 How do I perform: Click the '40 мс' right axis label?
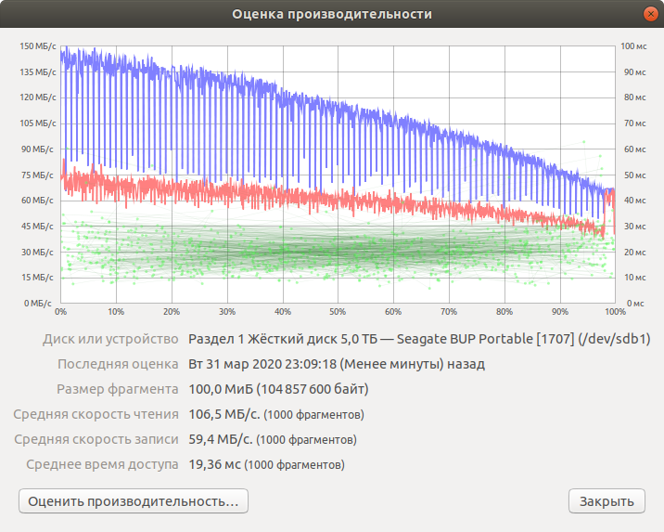[634, 201]
